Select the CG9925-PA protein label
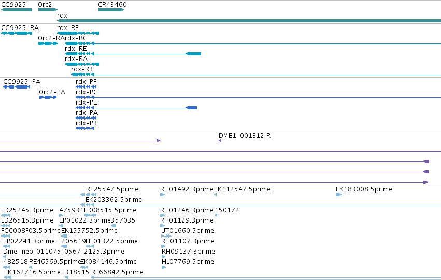441x280 pixels. (x=22, y=82)
